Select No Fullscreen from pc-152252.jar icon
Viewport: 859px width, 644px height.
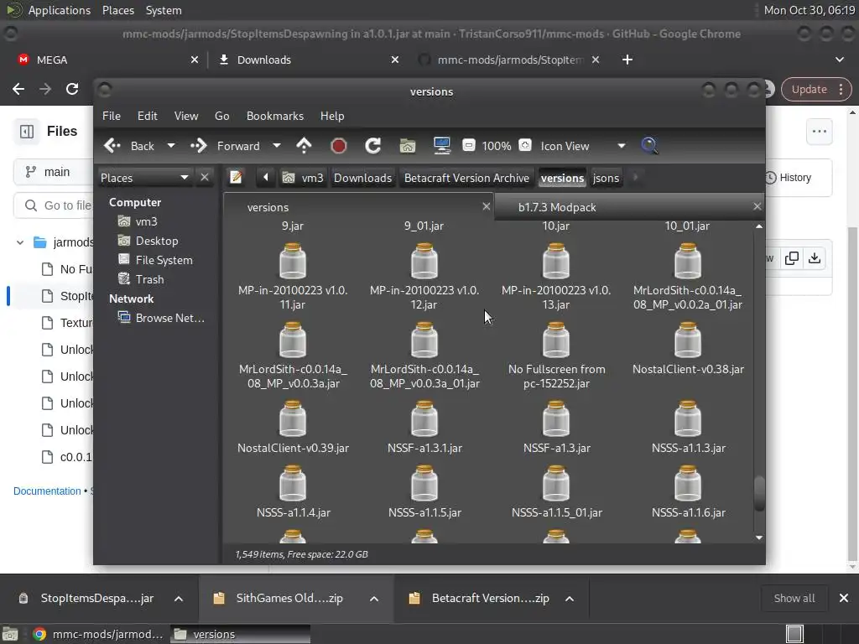tap(556, 340)
